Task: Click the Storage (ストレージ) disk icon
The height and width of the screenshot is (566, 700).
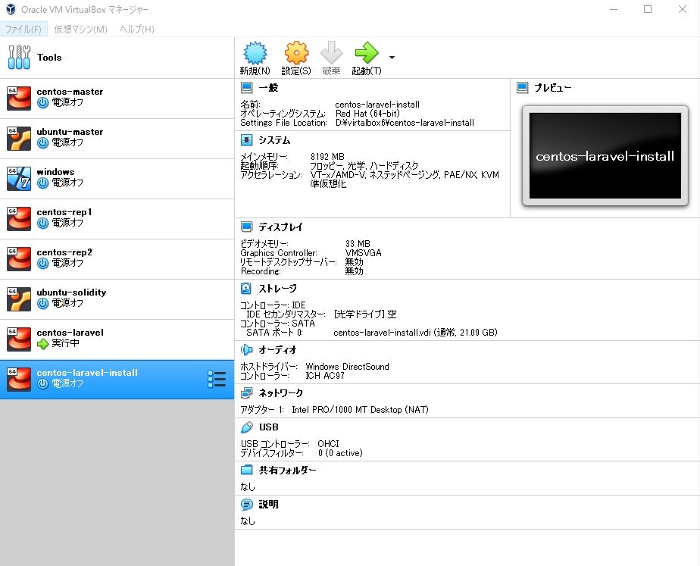Action: (x=246, y=289)
